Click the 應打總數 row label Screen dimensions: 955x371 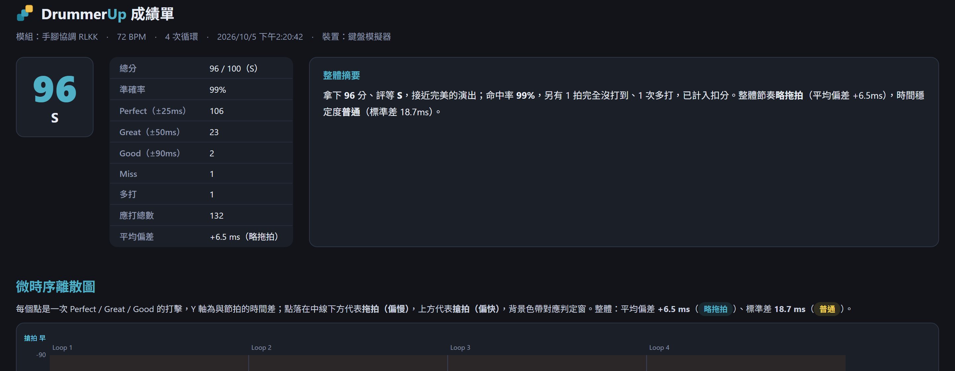point(136,215)
